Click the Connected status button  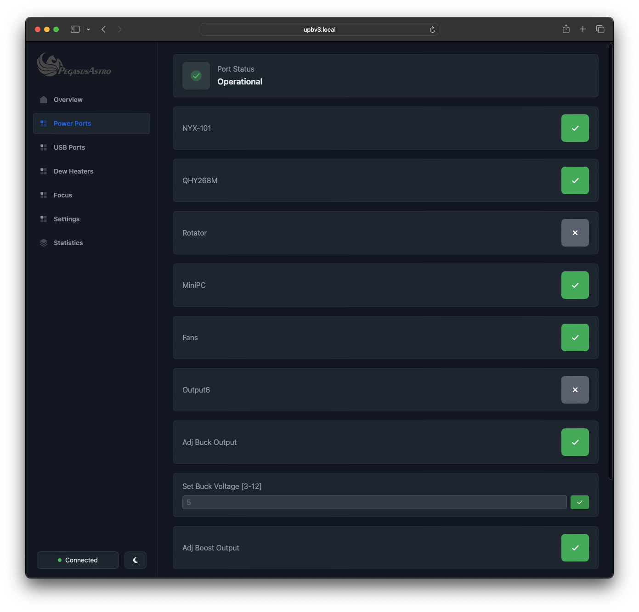tap(78, 560)
